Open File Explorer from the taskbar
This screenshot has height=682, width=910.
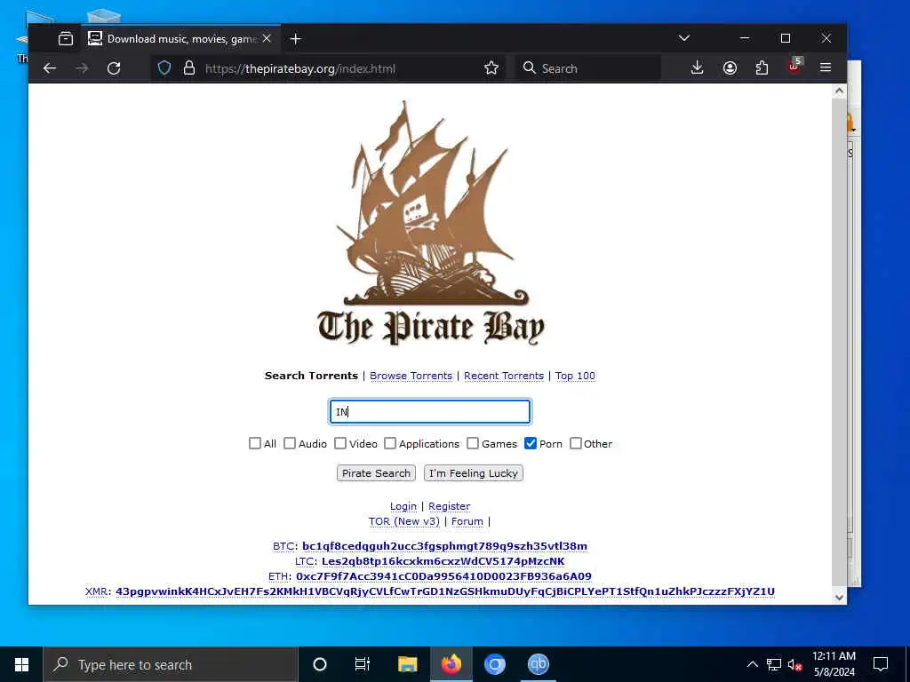pos(407,664)
